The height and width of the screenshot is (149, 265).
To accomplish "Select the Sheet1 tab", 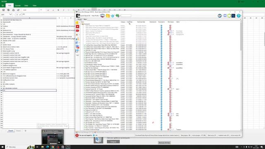I will (x=11, y=131).
